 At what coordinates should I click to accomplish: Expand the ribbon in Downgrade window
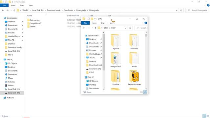click(205, 5)
